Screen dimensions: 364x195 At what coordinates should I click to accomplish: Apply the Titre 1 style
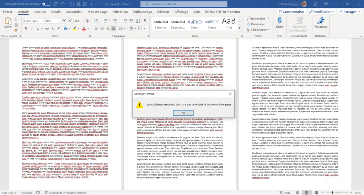(195, 24)
